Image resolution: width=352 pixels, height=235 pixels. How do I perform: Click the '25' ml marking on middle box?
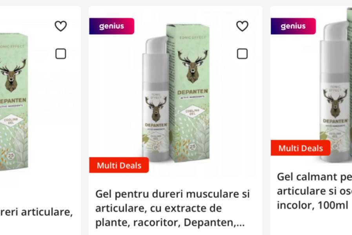[192, 147]
